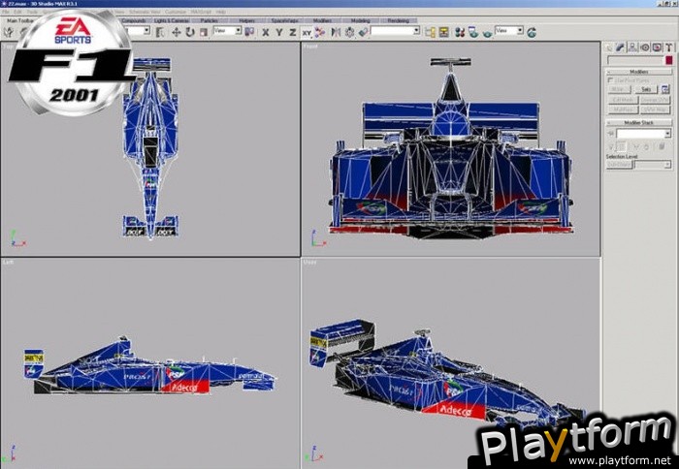This screenshot has height=469, width=679.
Task: Open the Utilities hammer panel tab
Action: (668, 47)
